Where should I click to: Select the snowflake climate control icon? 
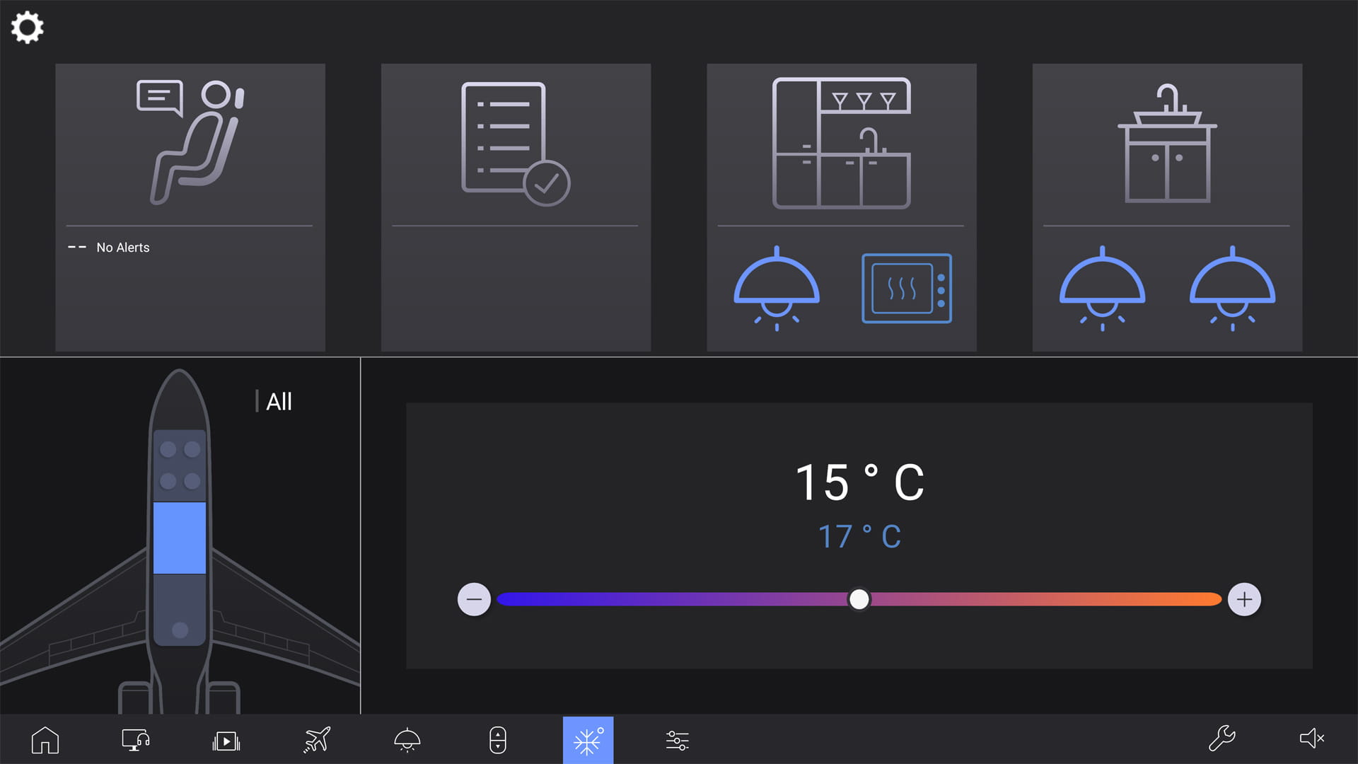588,740
